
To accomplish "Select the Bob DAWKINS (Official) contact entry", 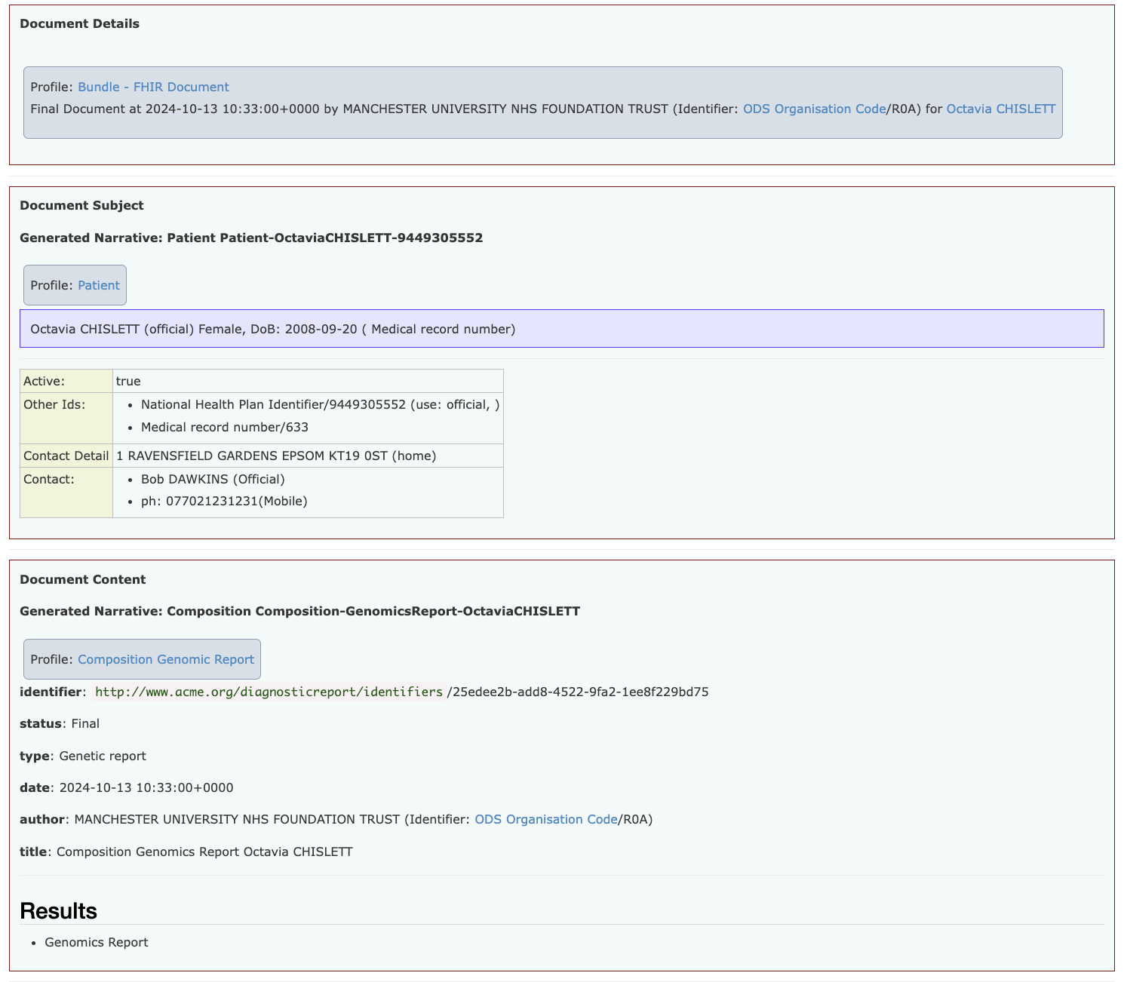I will tap(213, 479).
